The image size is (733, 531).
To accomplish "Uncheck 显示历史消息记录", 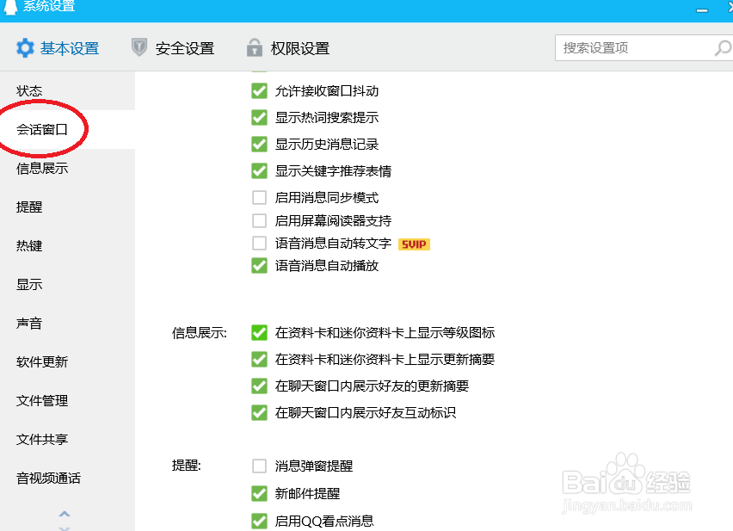I will 259,144.
